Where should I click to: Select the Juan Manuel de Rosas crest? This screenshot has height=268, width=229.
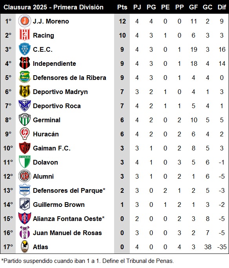(x=25, y=232)
